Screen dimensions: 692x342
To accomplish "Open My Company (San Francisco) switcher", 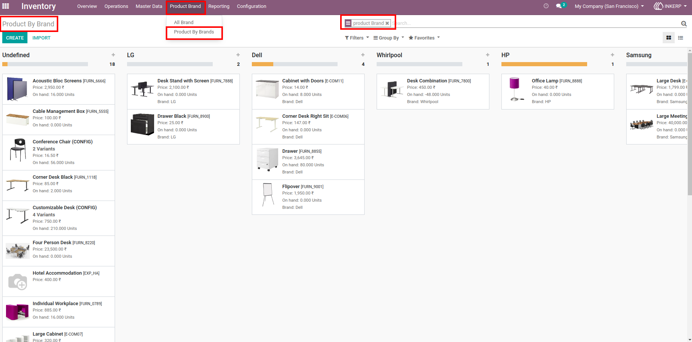I will pyautogui.click(x=609, y=6).
